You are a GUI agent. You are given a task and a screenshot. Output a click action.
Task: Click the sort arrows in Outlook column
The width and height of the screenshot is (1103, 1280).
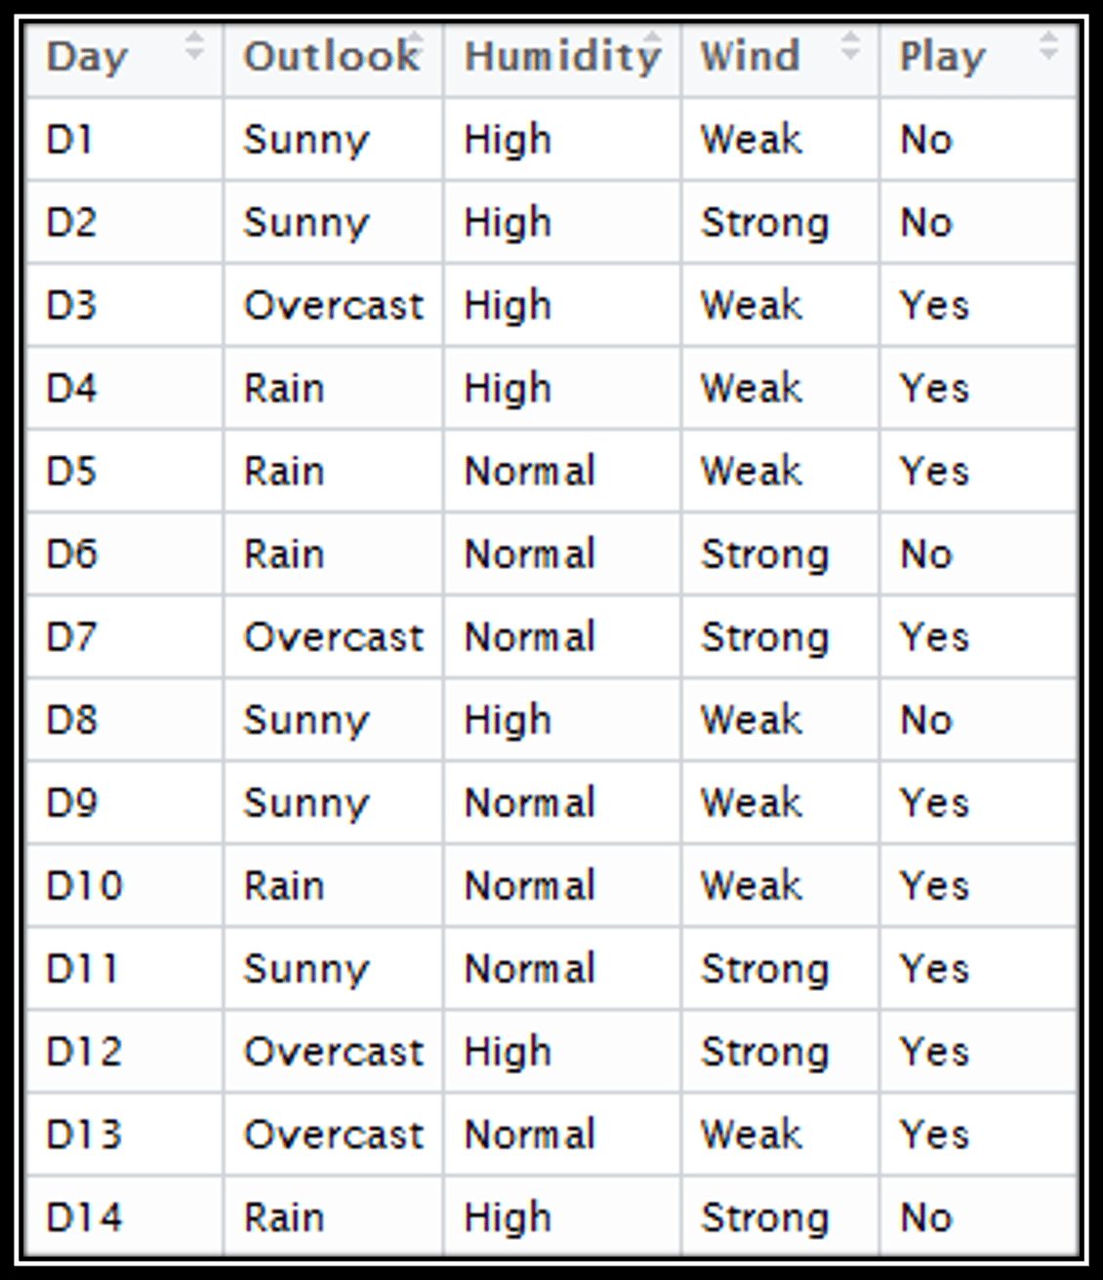(416, 41)
